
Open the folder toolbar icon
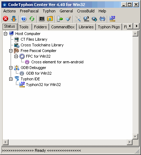click(50, 19)
